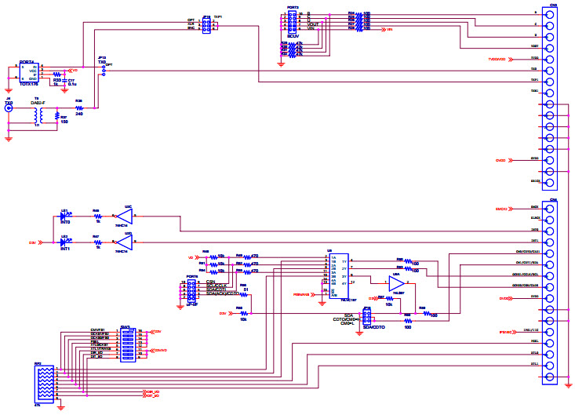Click the OPT/XLR/BNC jumper header

[206, 25]
